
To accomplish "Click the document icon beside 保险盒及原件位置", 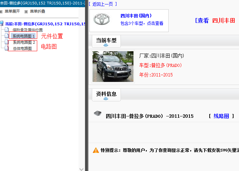I will [x=7, y=29].
